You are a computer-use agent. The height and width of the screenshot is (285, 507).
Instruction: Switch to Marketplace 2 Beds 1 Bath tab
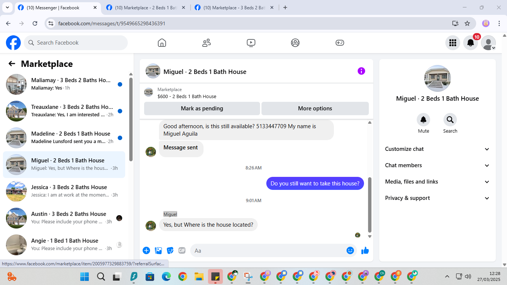click(146, 7)
